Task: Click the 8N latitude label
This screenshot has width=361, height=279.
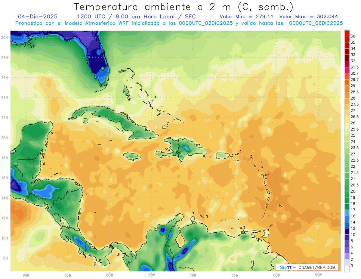Action: (x=6, y=258)
